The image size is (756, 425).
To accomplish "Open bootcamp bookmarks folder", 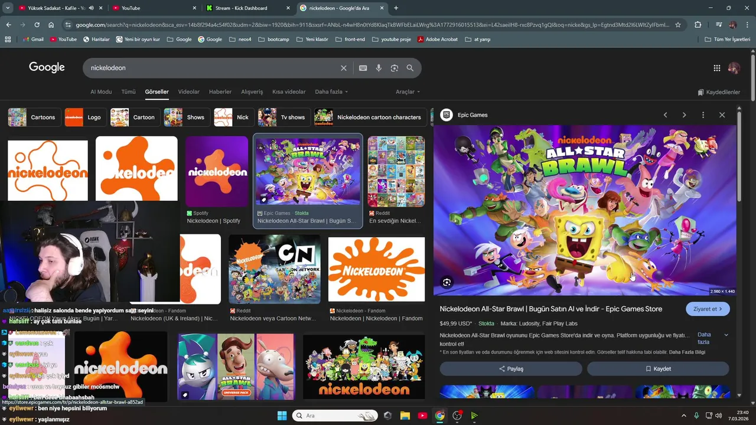I will pos(273,40).
